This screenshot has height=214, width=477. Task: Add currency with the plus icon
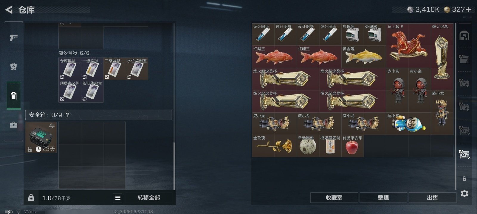tap(469, 10)
